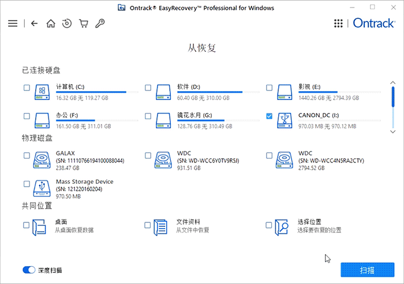Check the GALAX disk checkbox

pyautogui.click(x=27, y=156)
